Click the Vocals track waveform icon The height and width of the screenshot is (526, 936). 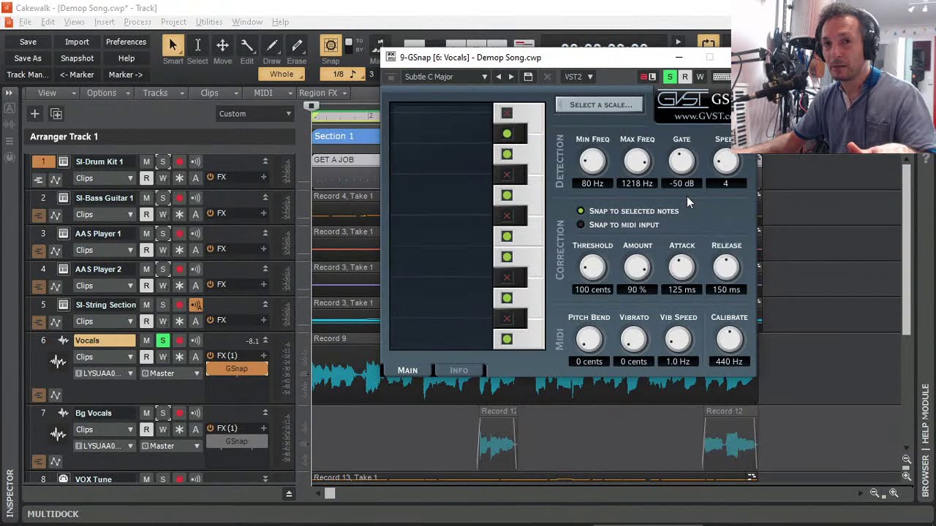[x=58, y=362]
